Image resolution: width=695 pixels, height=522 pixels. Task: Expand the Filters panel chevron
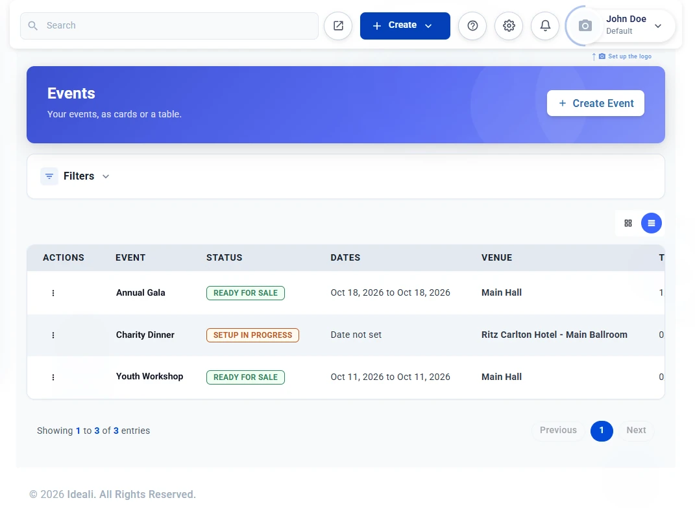click(x=106, y=176)
